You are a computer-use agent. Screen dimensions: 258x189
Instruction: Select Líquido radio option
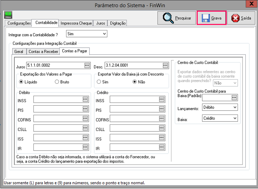[21, 82]
